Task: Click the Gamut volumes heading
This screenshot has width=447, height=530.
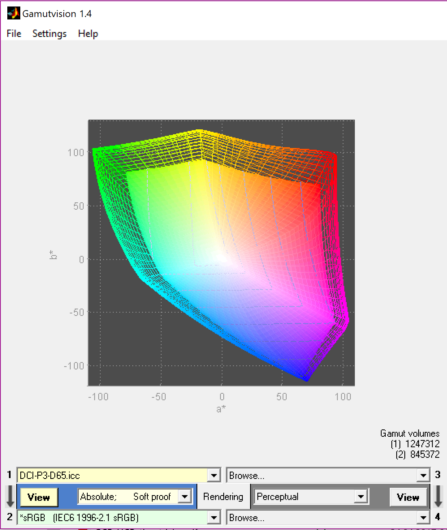Action: (x=410, y=433)
